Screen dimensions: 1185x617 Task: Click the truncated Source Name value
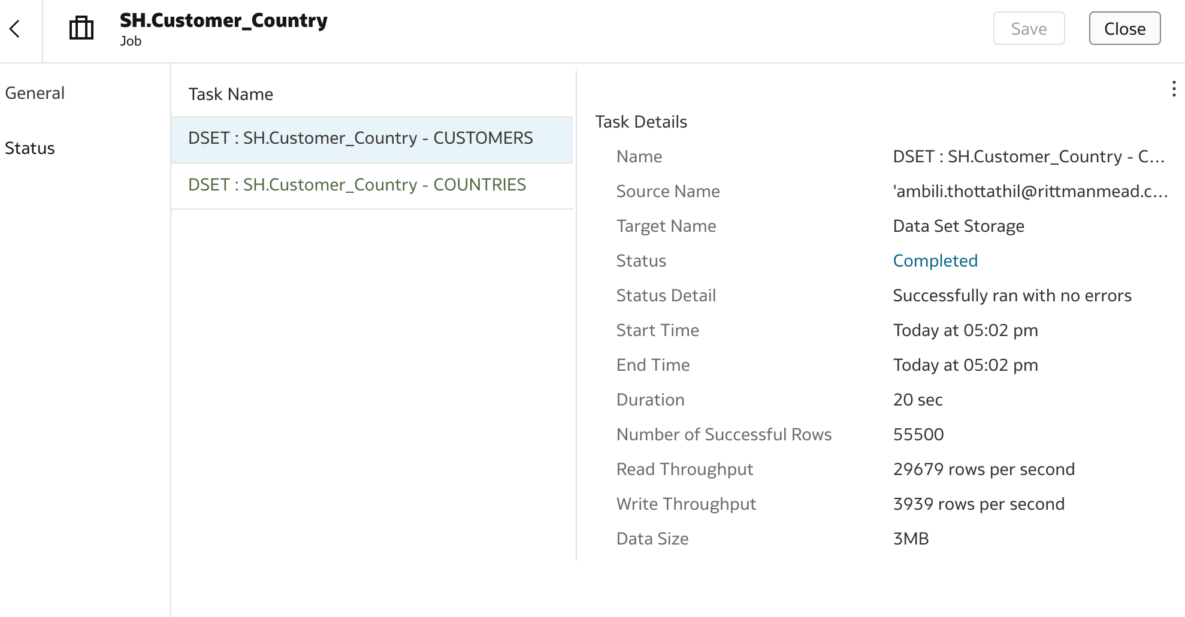point(1030,191)
